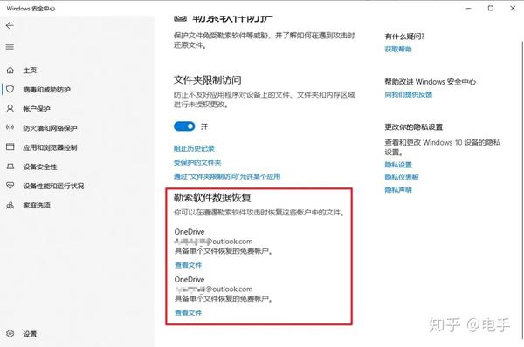This screenshot has height=347, width=524.
Task: Open 帐户保护 section
Action: coord(37,109)
